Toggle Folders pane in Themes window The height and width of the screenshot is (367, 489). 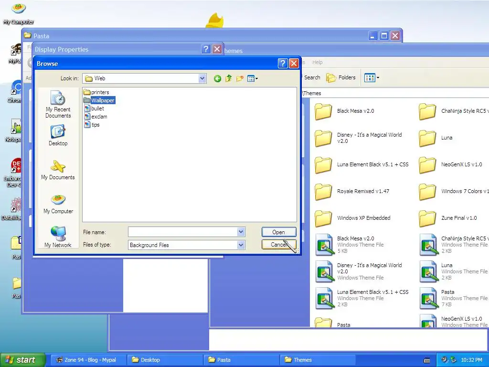(x=341, y=77)
